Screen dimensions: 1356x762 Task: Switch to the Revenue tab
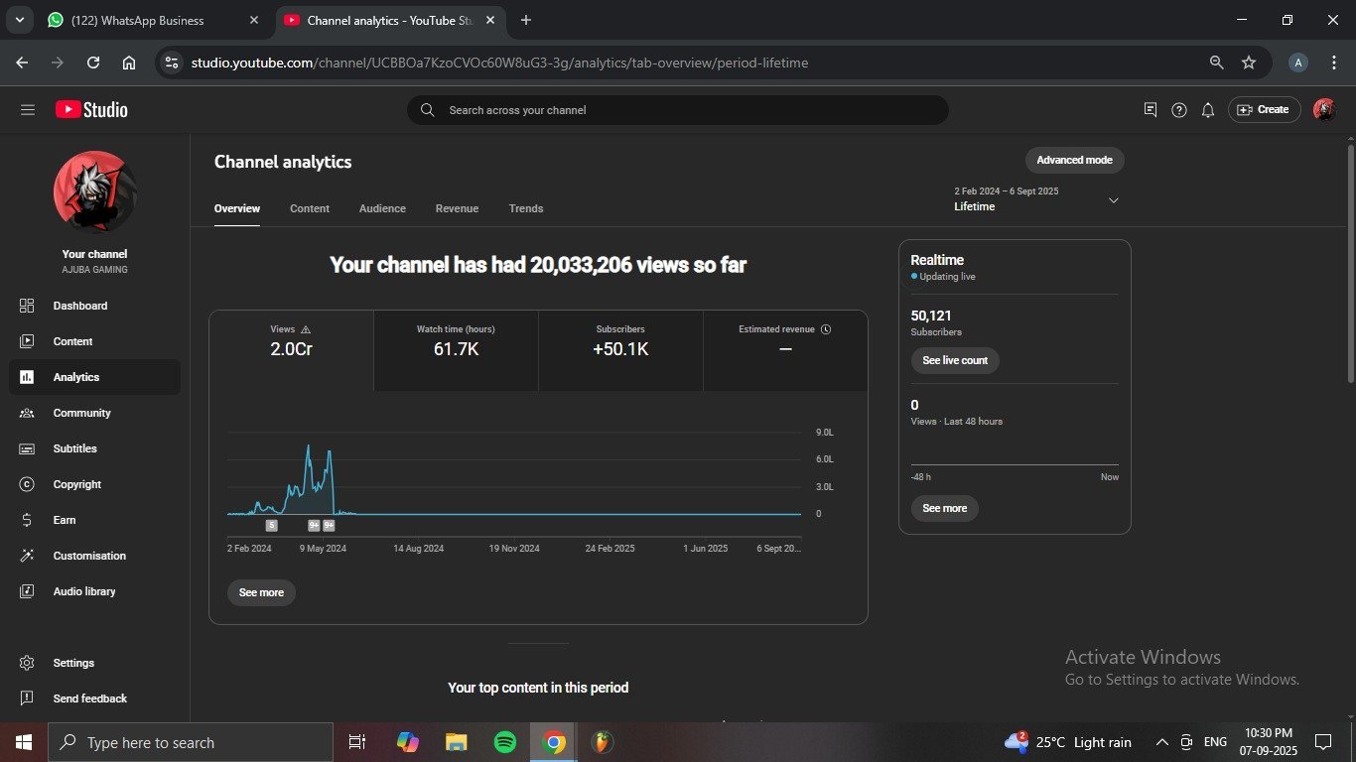point(457,208)
